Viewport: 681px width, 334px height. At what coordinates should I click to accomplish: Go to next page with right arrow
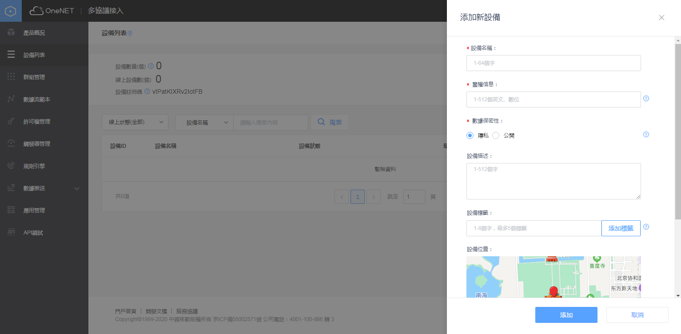click(374, 196)
